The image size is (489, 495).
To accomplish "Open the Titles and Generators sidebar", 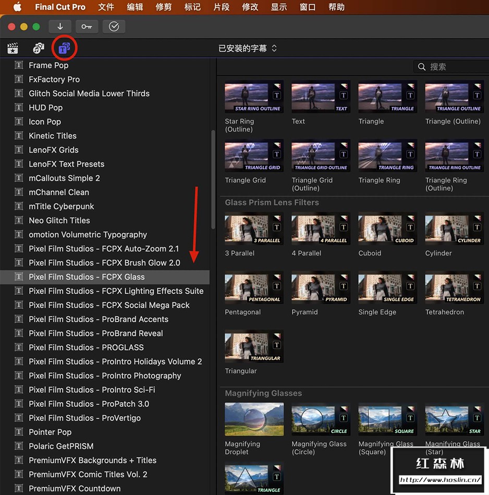I will coord(64,49).
